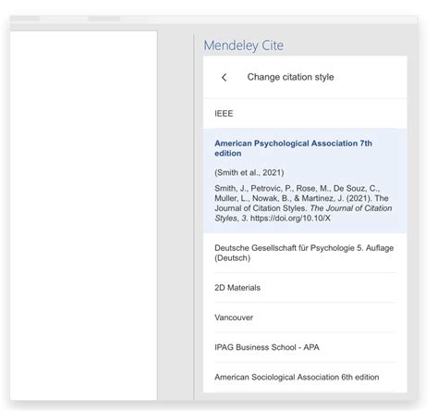This screenshot has height=411, width=438.
Task: Click the Mendeley Cite panel title
Action: tap(244, 45)
